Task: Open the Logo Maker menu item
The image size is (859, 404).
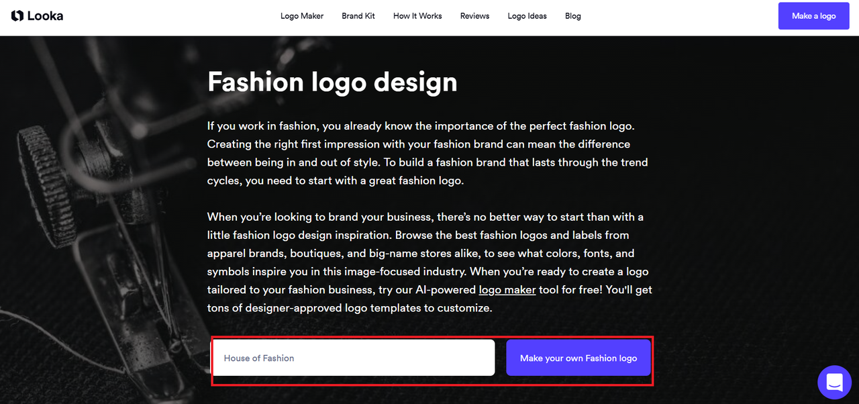Action: [x=302, y=16]
